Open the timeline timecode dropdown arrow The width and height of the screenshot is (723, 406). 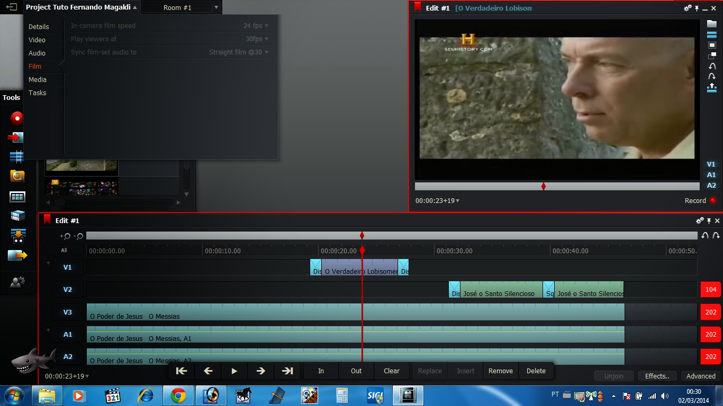[87, 376]
